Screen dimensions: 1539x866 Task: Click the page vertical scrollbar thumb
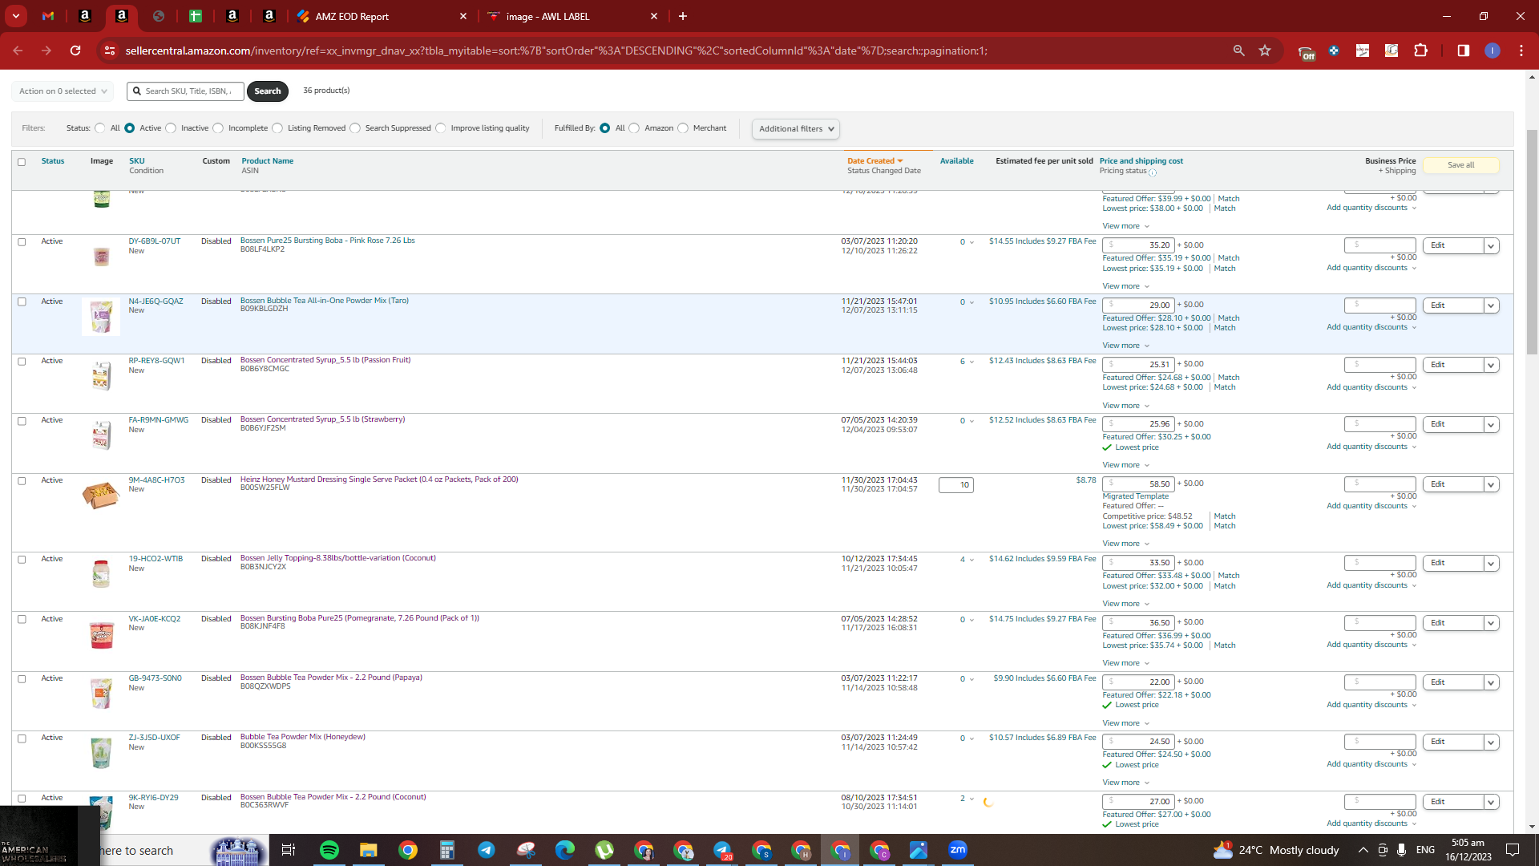[1532, 241]
